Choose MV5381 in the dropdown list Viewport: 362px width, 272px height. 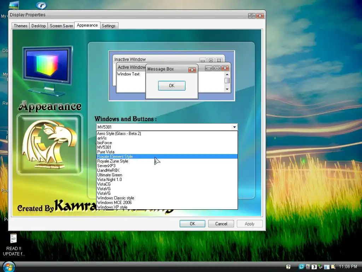coord(167,147)
